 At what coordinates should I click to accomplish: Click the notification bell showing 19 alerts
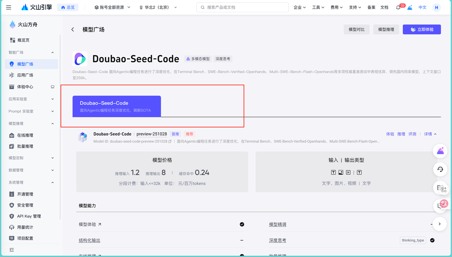coord(398,7)
